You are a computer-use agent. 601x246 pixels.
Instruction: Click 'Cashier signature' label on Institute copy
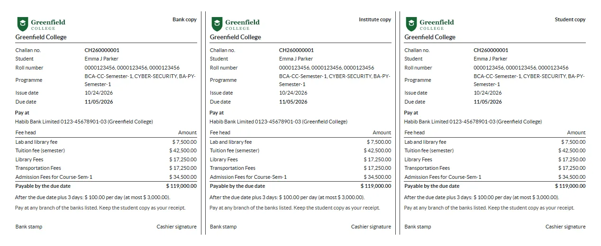(x=371, y=227)
